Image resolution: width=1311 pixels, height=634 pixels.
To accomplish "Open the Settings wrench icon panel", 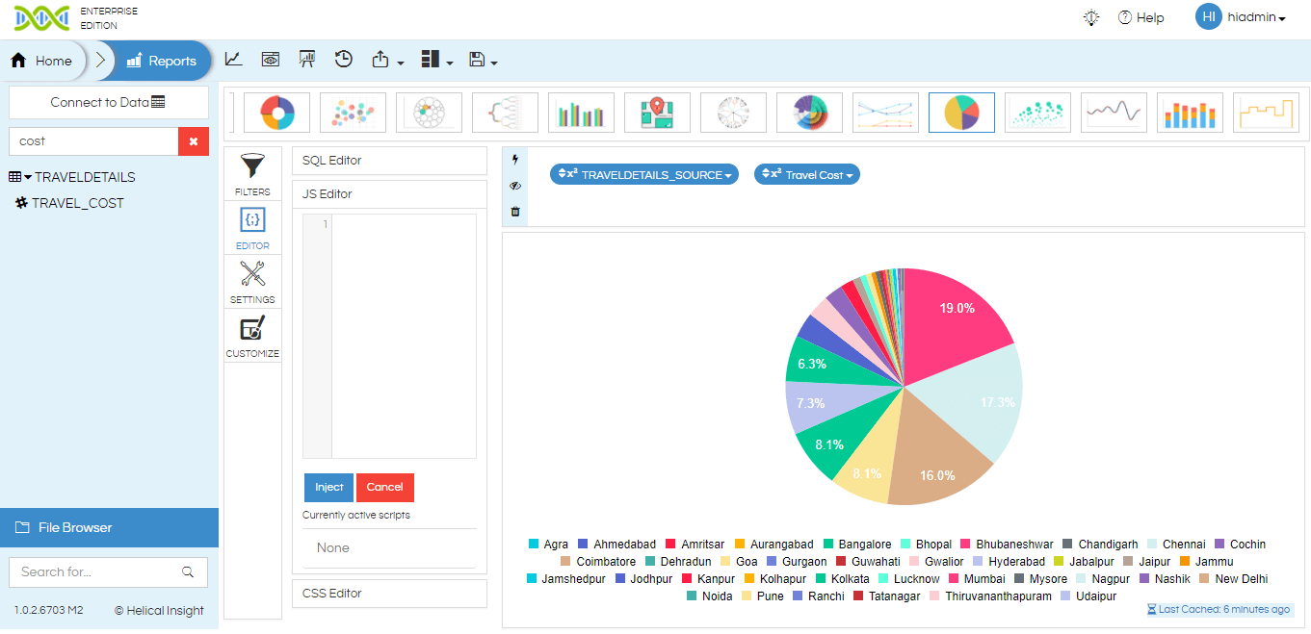I will tap(252, 274).
